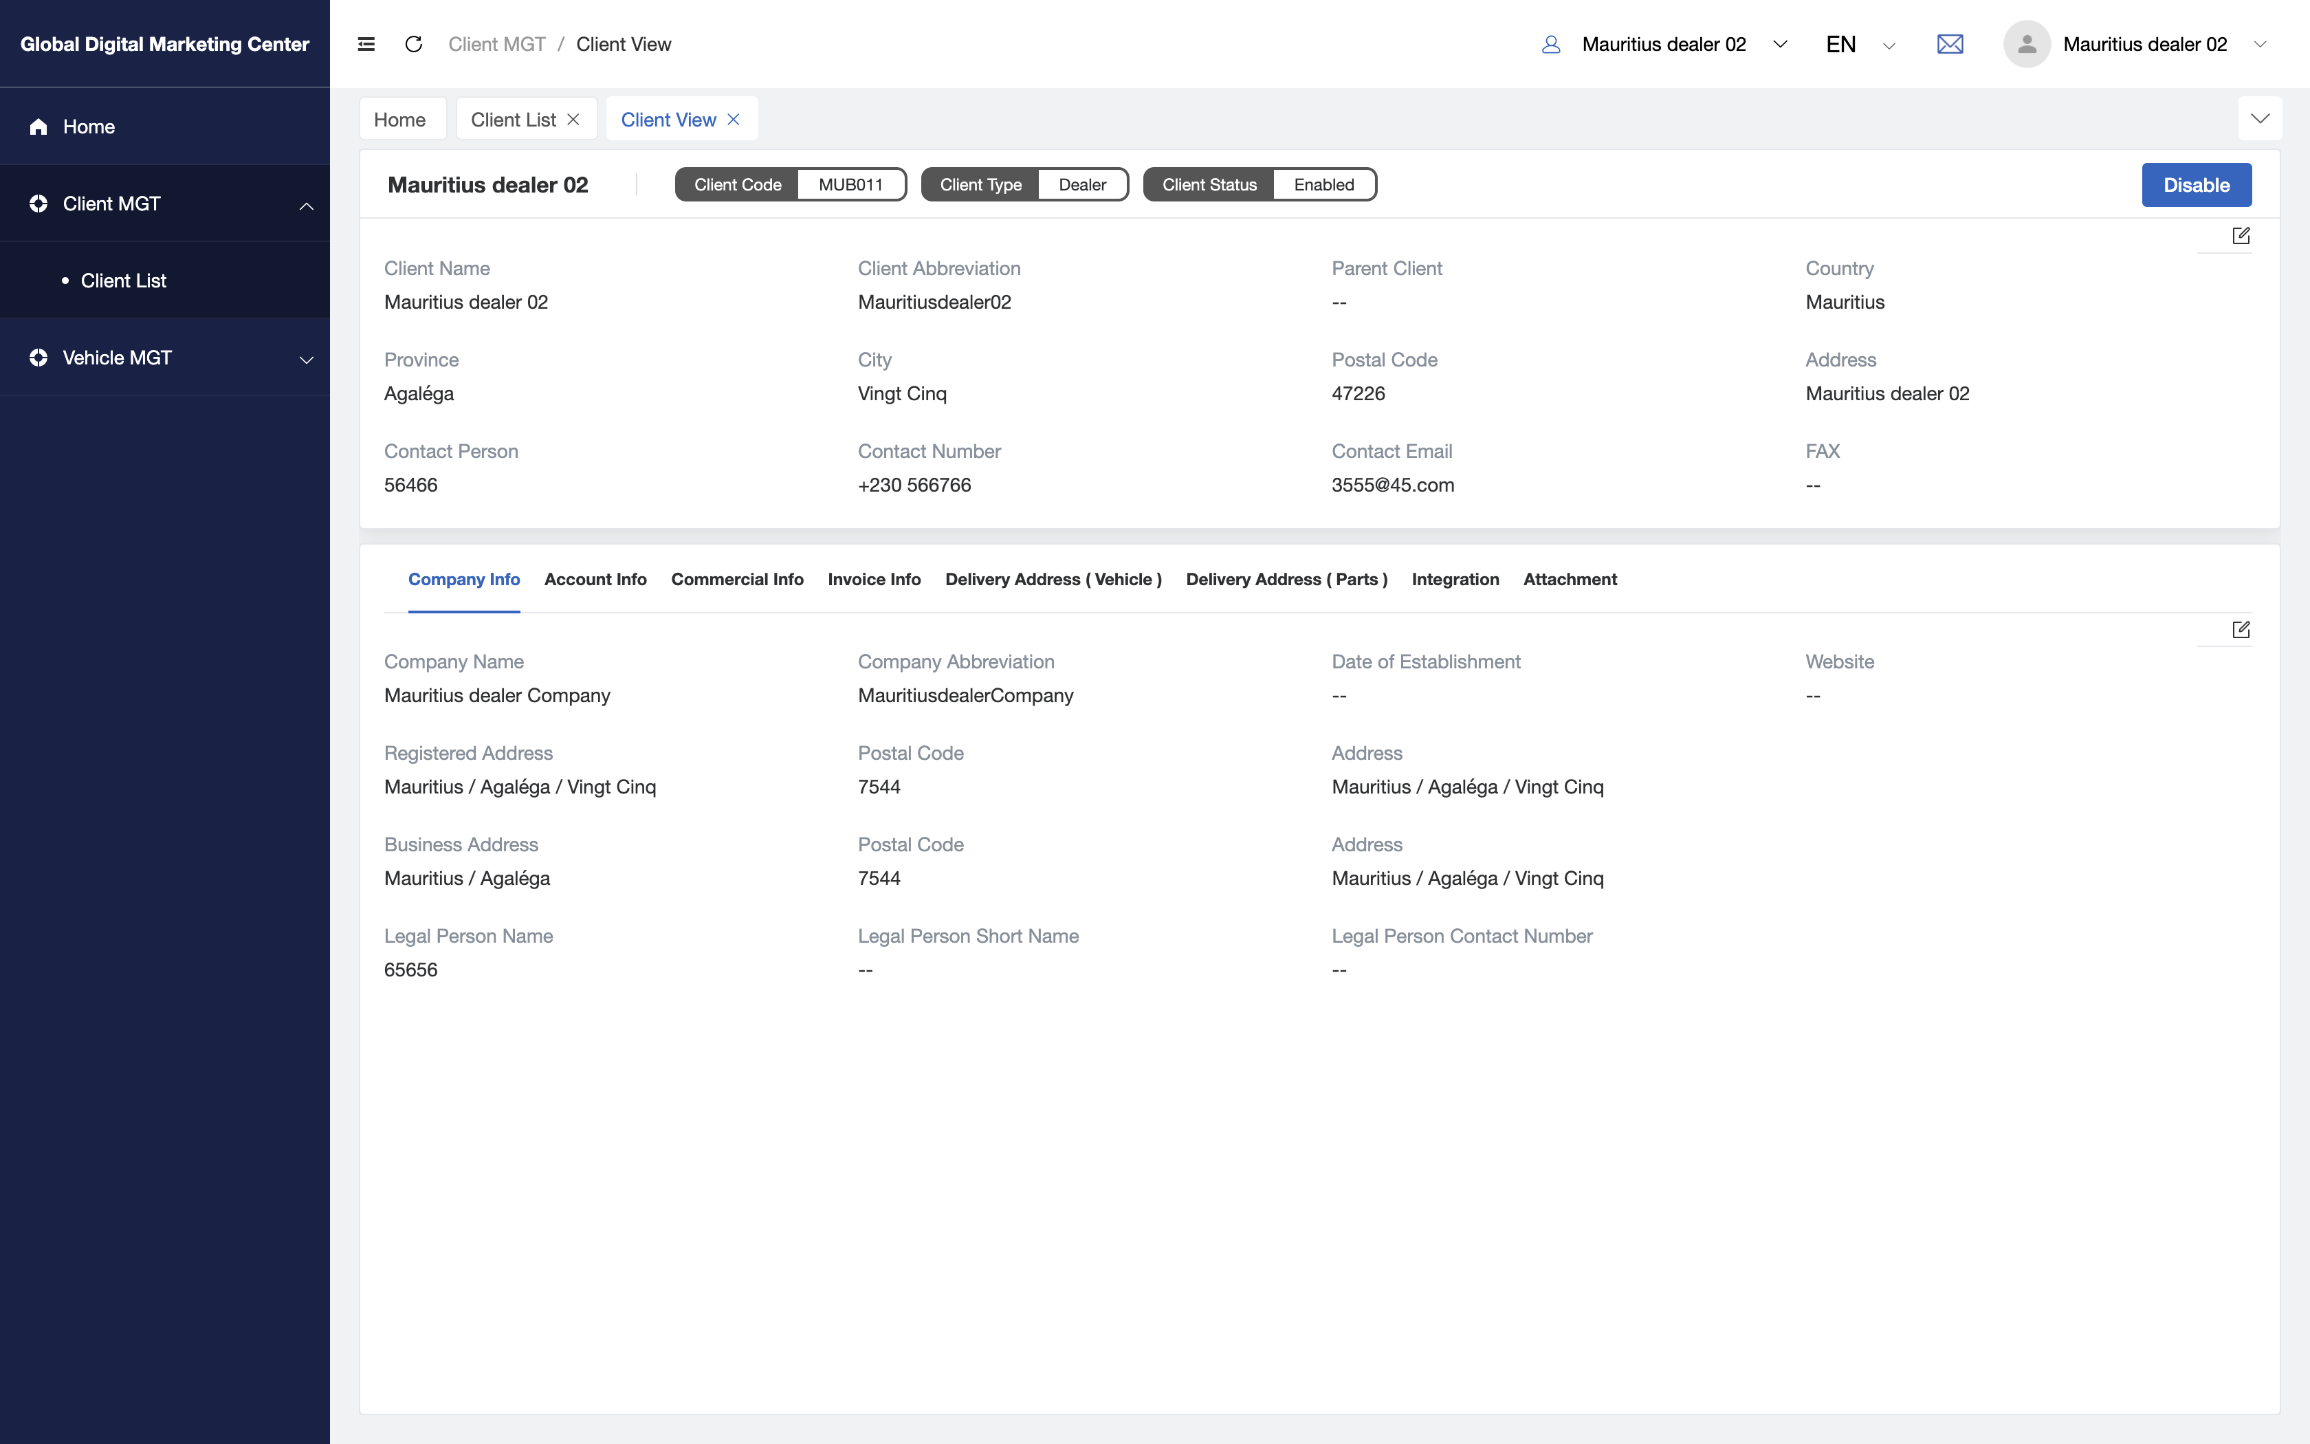This screenshot has height=1444, width=2310.
Task: Close the Client List tab
Action: [573, 120]
